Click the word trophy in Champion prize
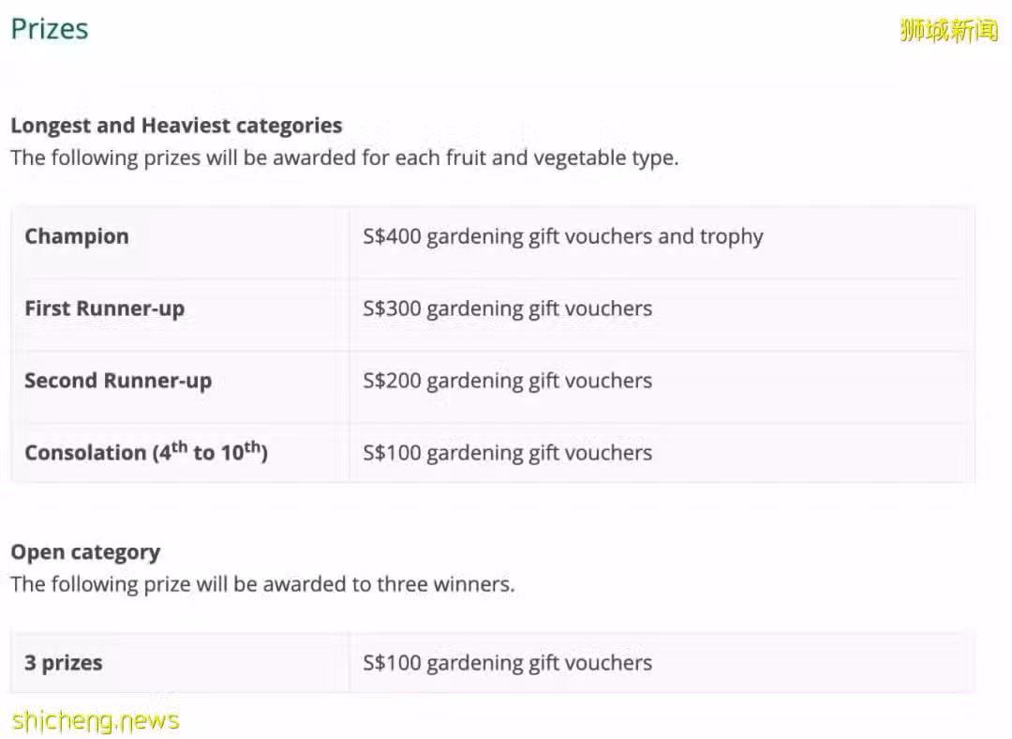Image resolution: width=1012 pixels, height=739 pixels. coord(732,237)
